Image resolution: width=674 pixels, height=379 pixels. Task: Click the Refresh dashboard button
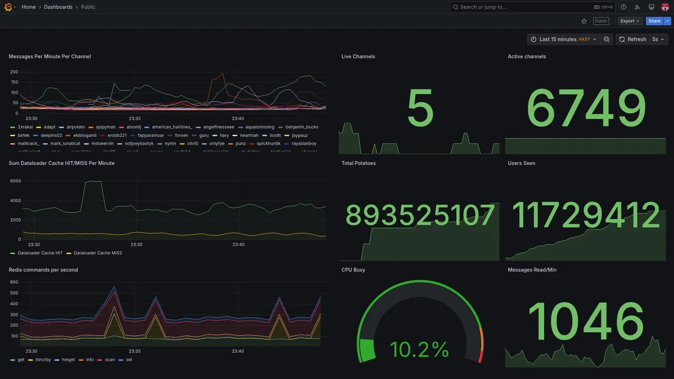coord(632,39)
